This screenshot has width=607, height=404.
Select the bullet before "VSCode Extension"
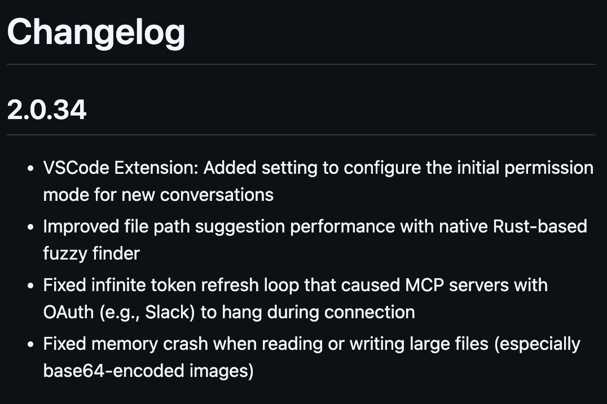point(30,169)
